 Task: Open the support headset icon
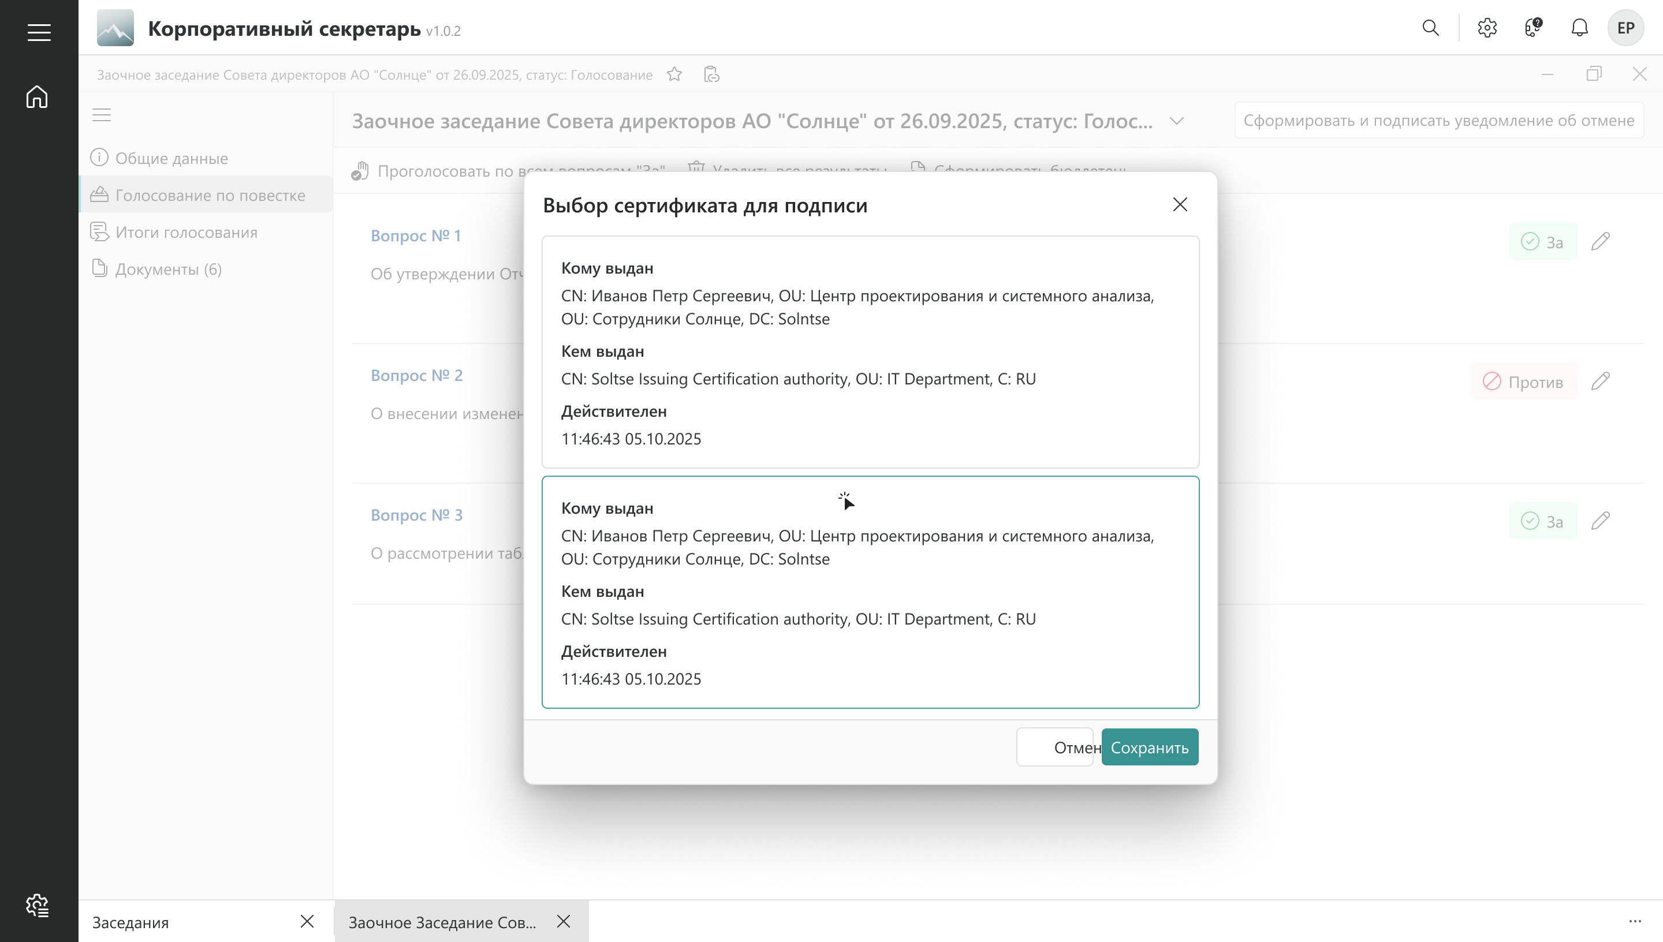click(x=1533, y=28)
